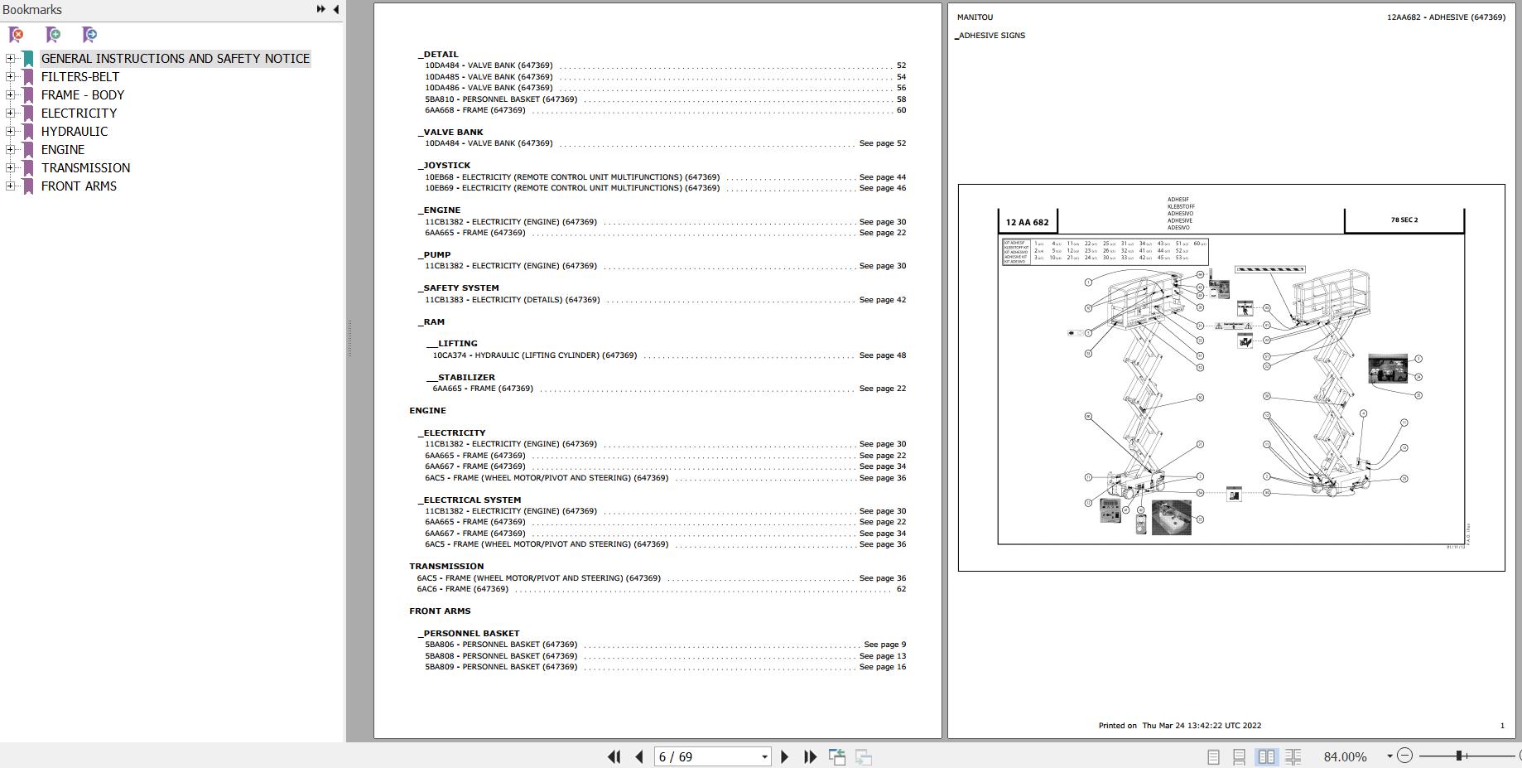Enable continuous scrolling page view

(1240, 756)
